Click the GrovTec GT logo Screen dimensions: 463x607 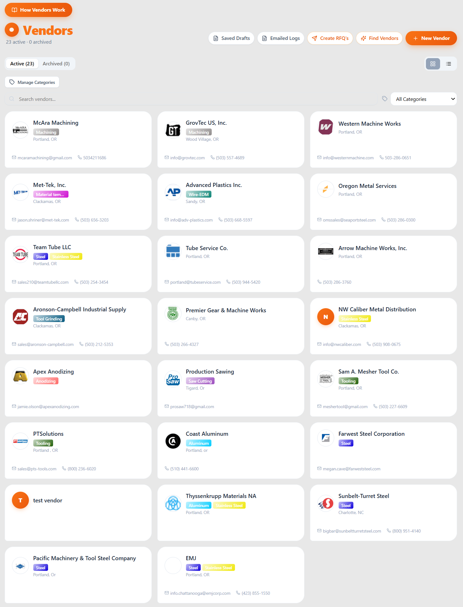point(173,130)
